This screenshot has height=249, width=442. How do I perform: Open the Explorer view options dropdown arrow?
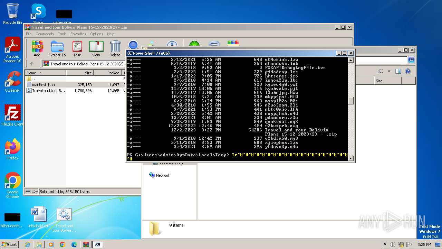coord(389,71)
